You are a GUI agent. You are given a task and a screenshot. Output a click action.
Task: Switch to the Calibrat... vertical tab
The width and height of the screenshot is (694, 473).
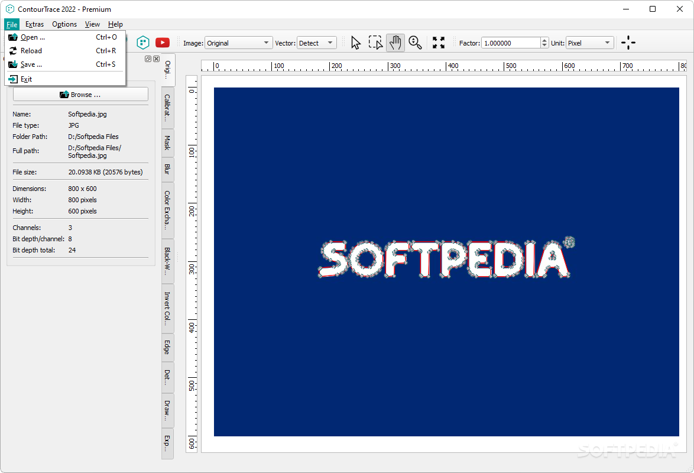[167, 108]
